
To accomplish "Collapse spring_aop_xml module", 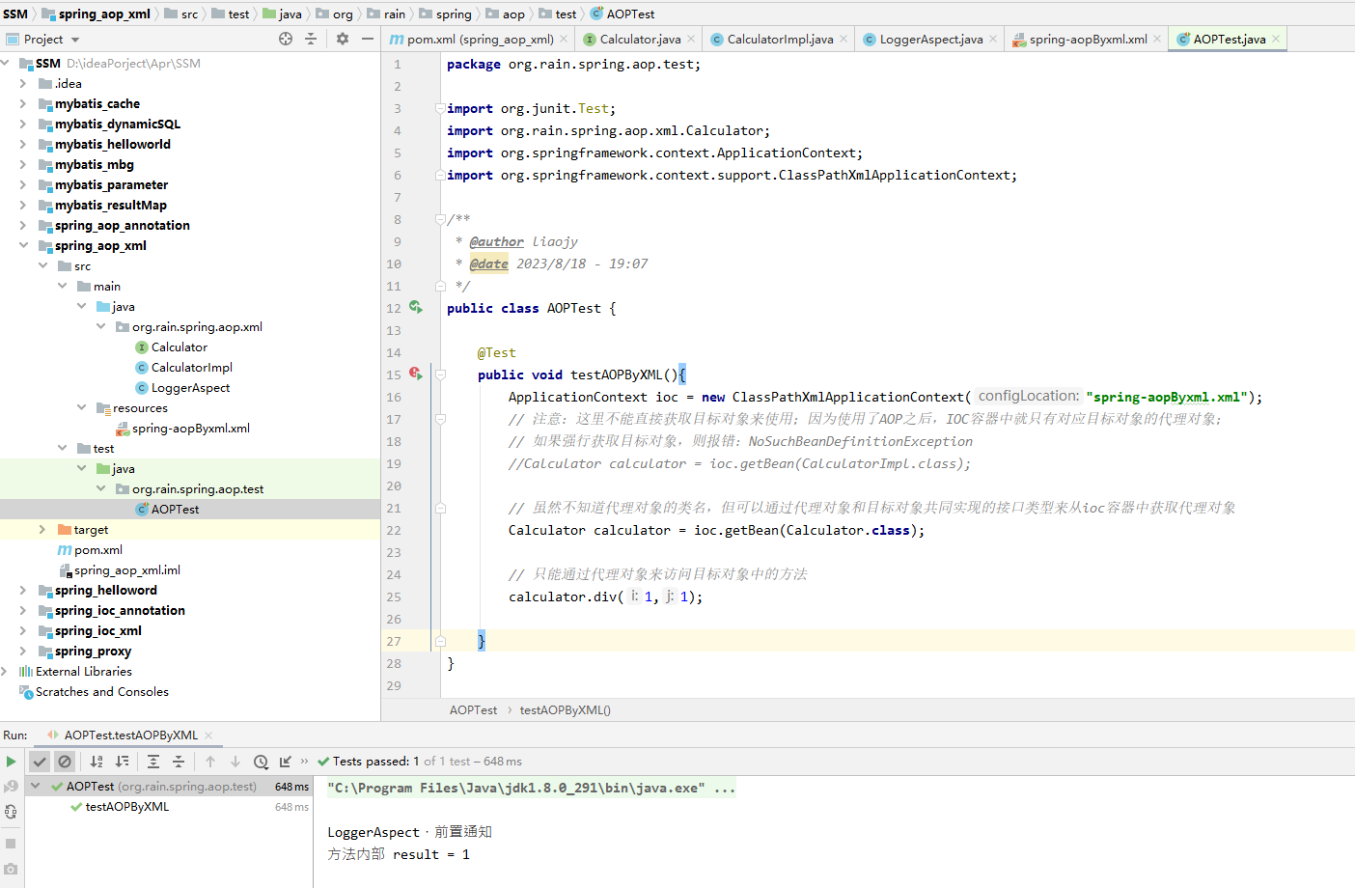I will (23, 245).
